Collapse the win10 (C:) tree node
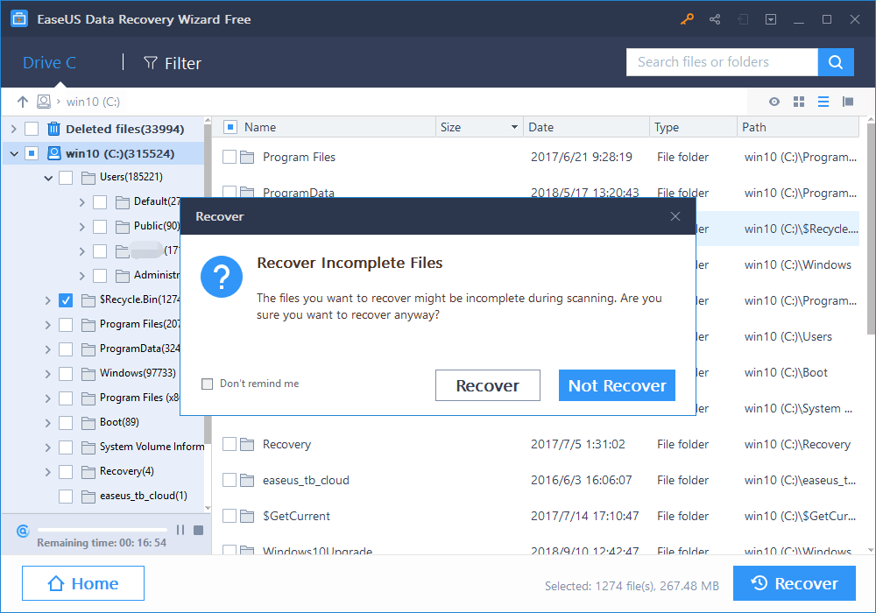The width and height of the screenshot is (876, 613). click(x=13, y=153)
